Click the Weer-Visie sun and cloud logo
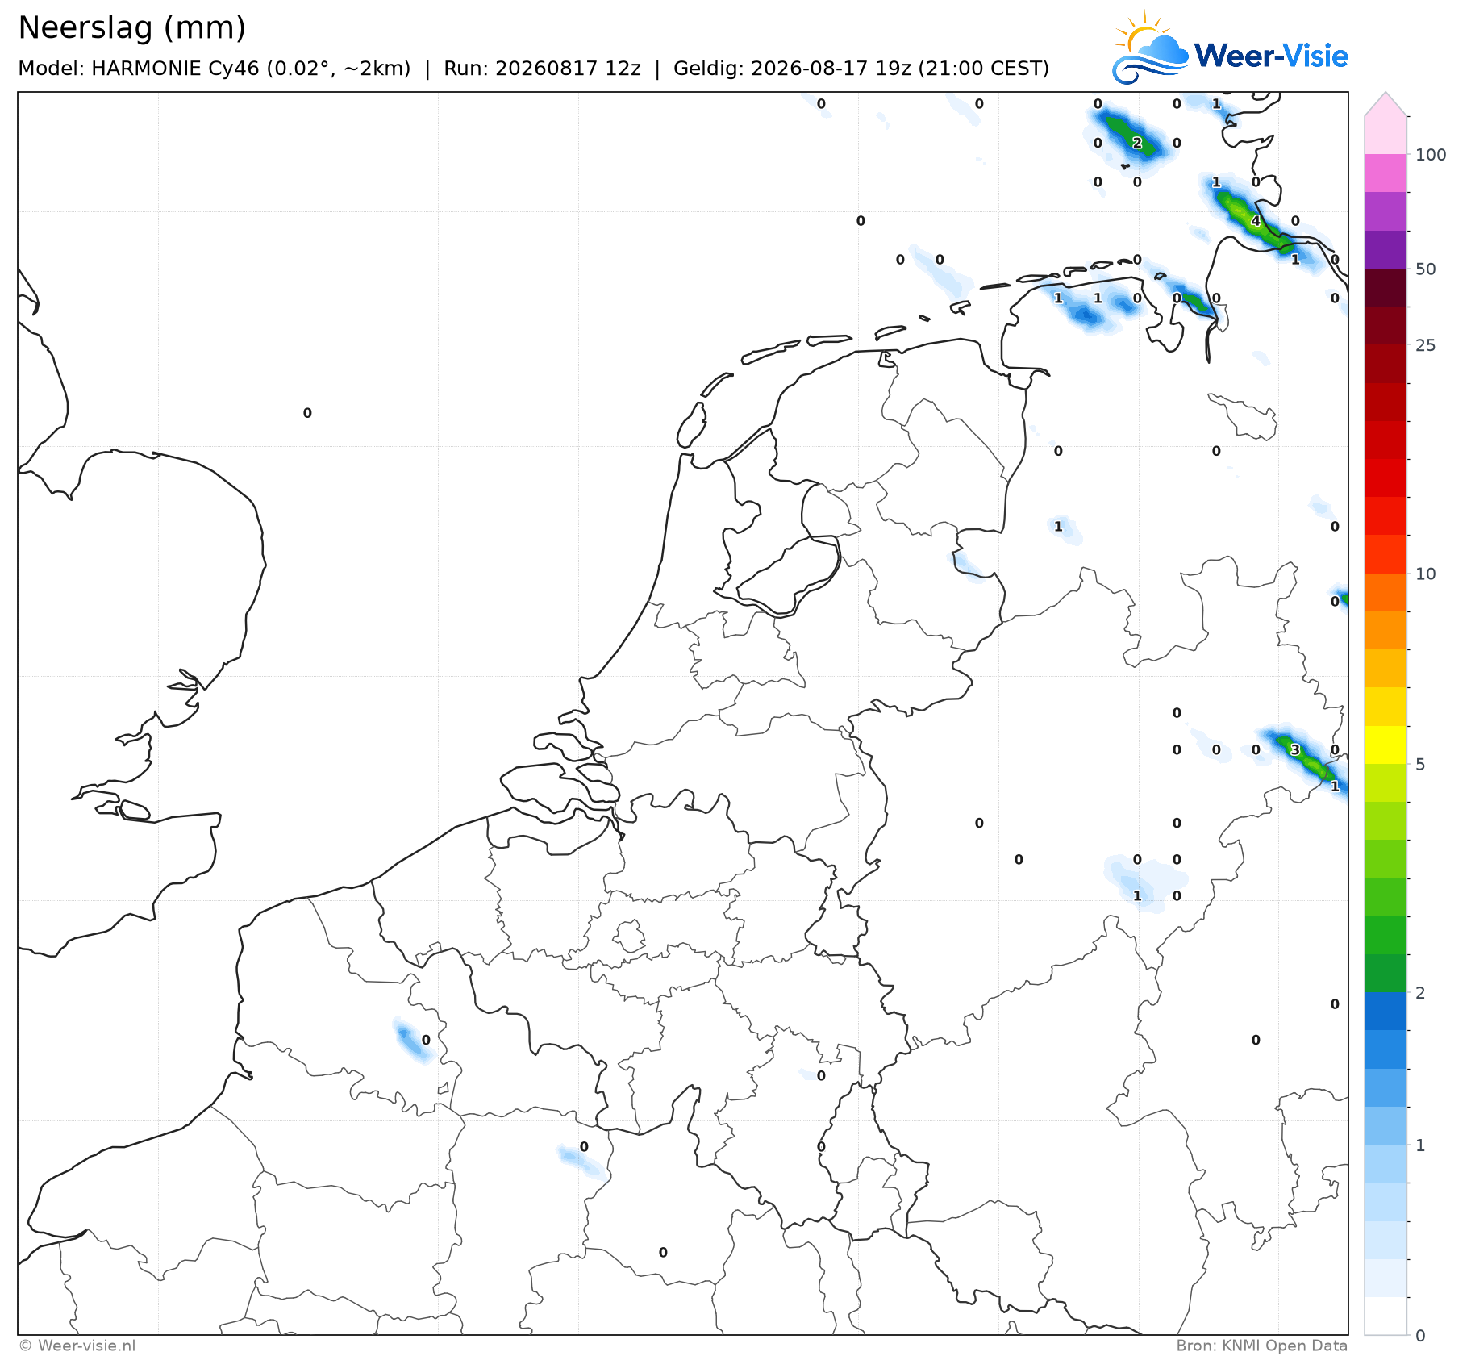 [x=1150, y=48]
